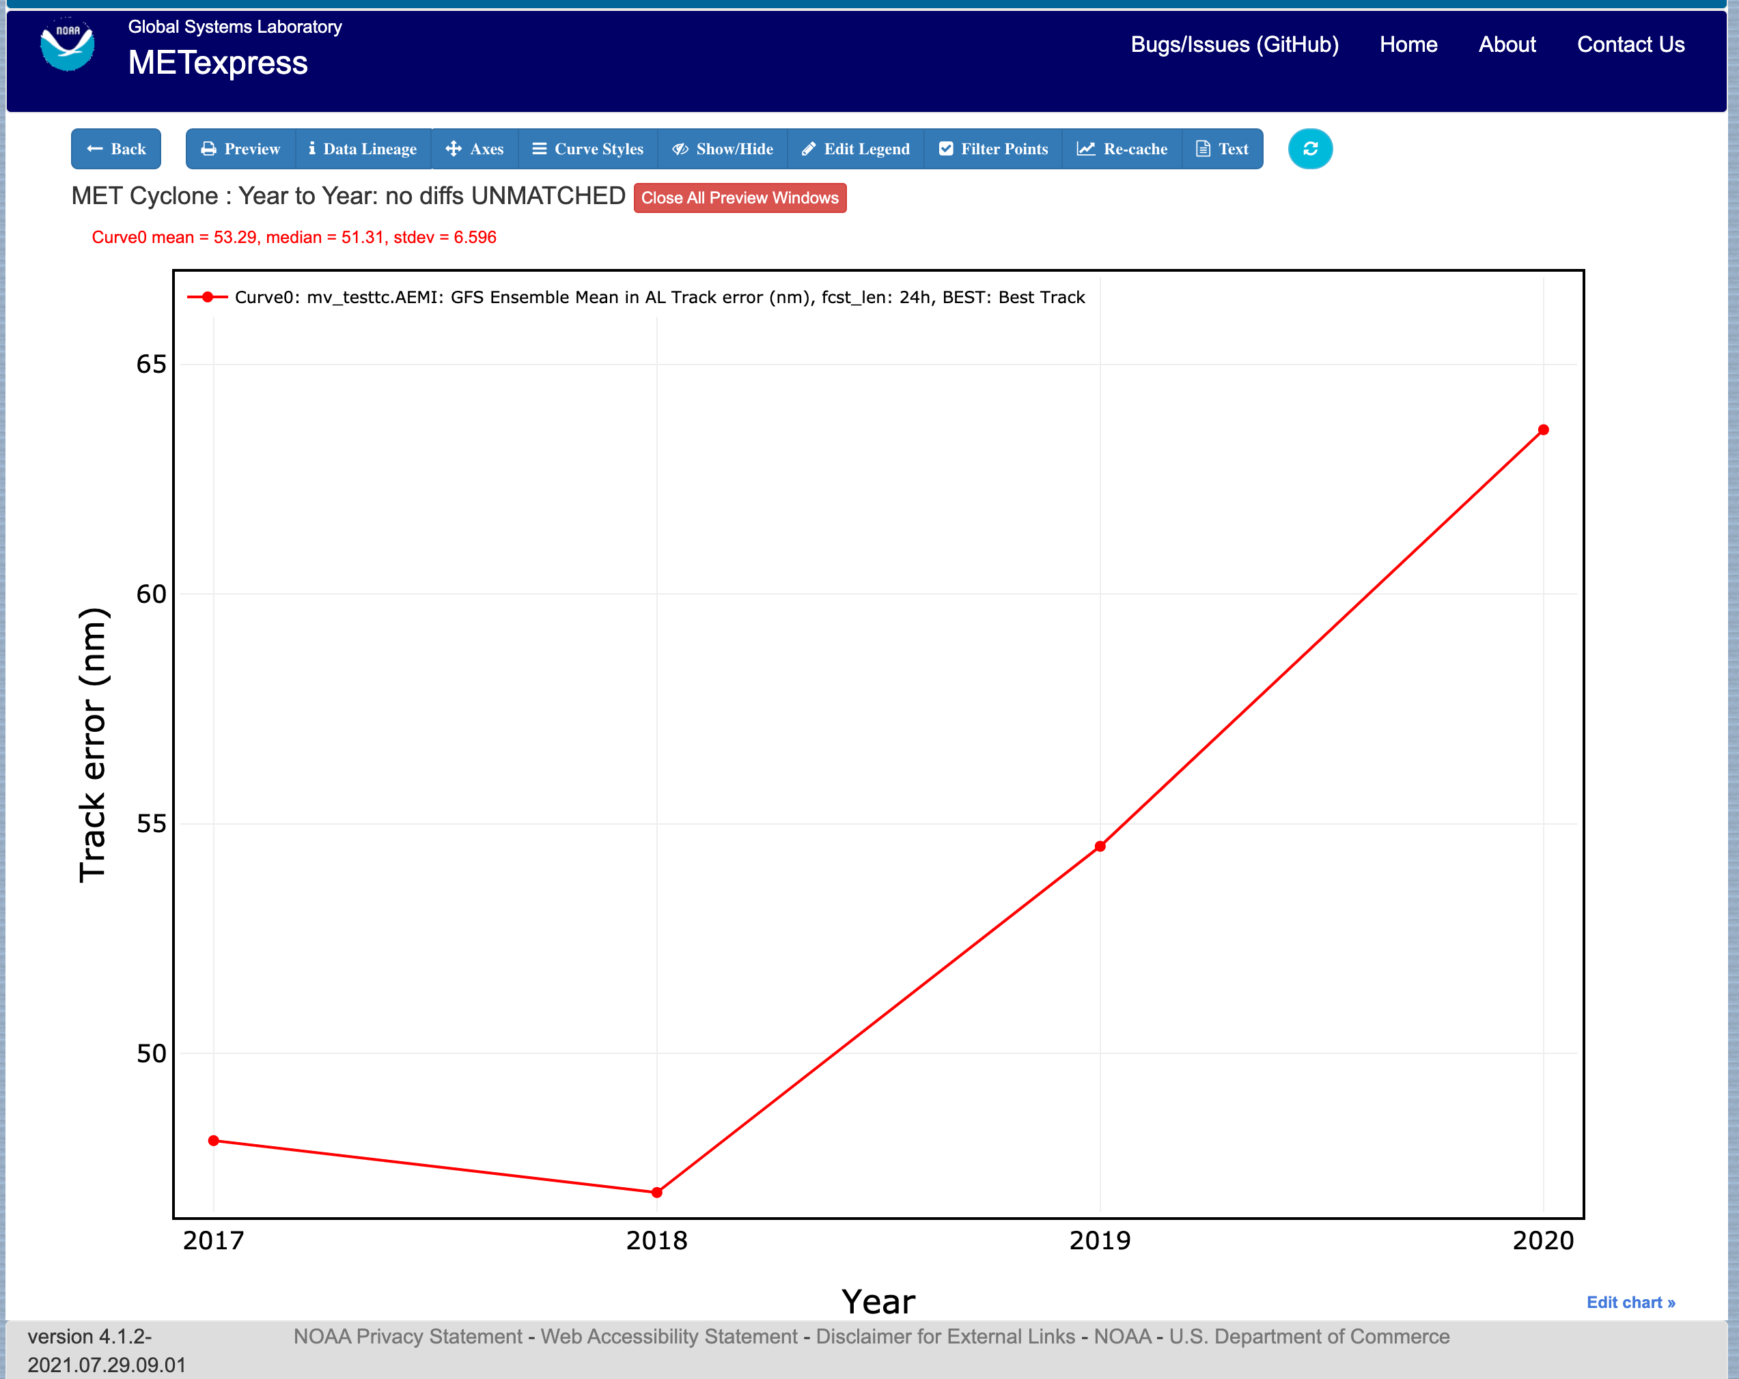Screen dimensions: 1739x1379
Task: Go back with the Back button
Action: pyautogui.click(x=116, y=149)
